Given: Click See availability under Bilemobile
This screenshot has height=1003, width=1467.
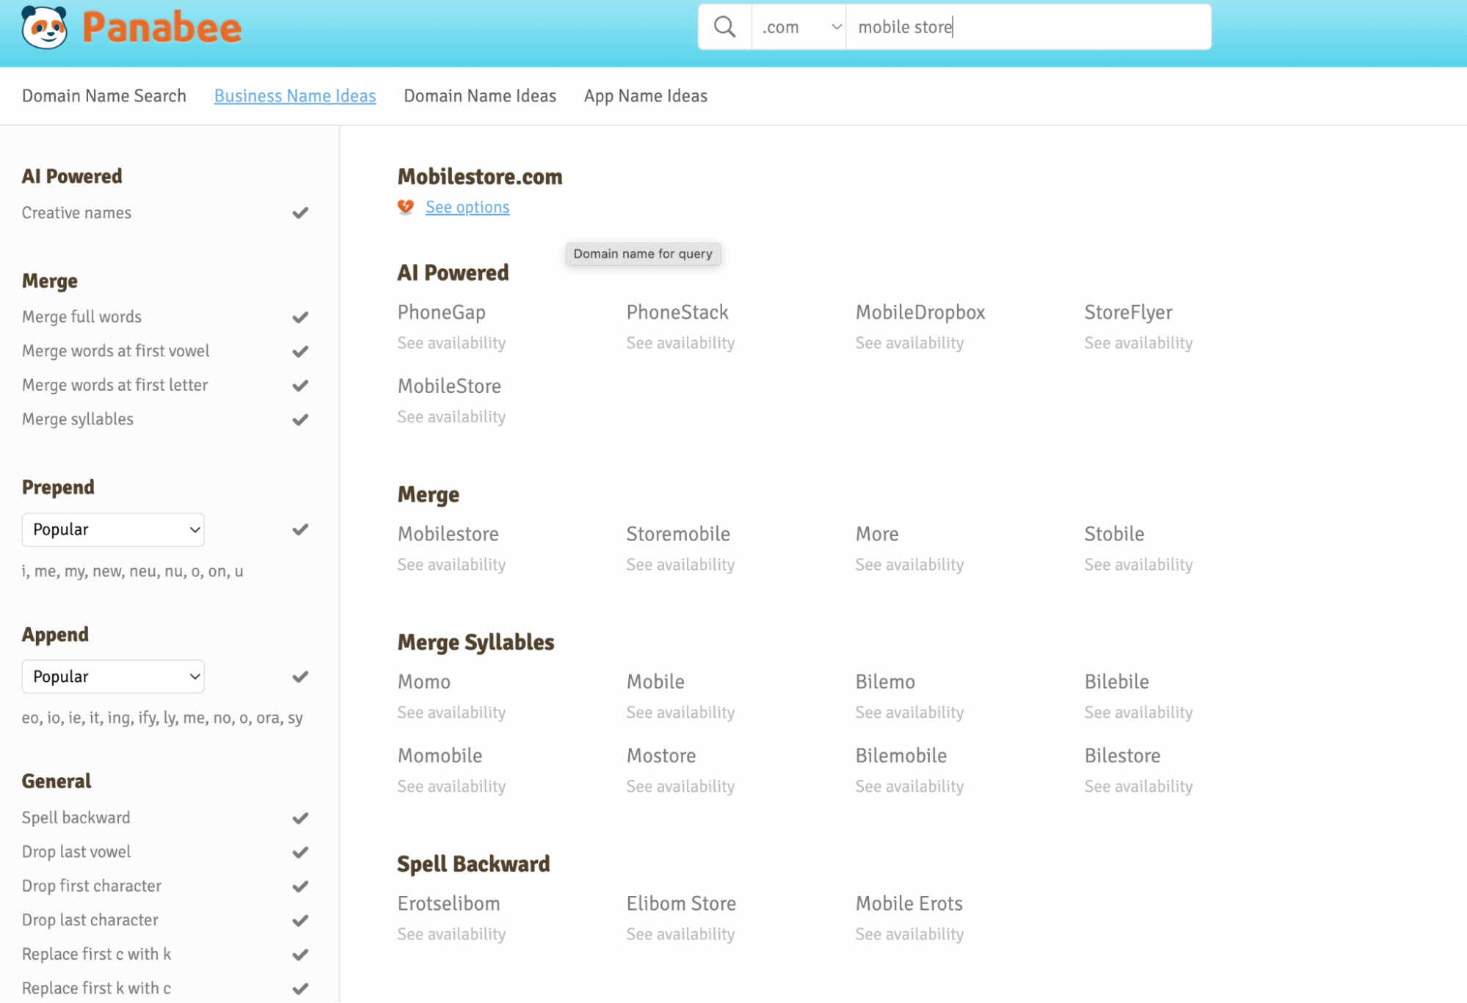Looking at the screenshot, I should pos(909,787).
